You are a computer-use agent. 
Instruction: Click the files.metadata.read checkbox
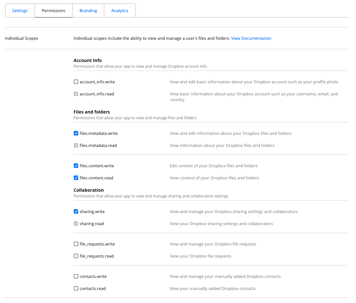pos(76,145)
